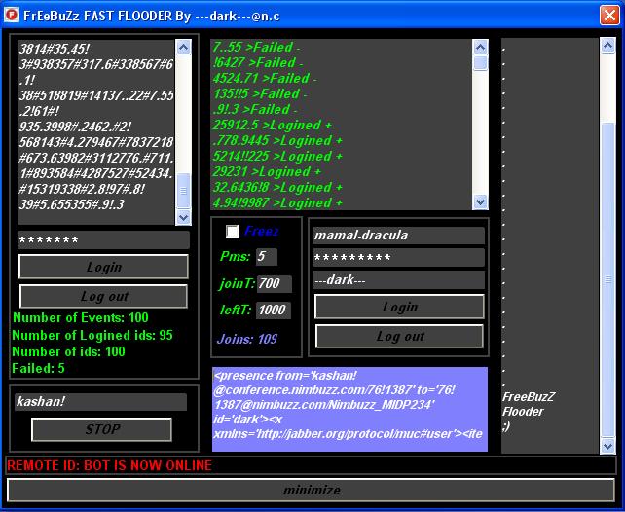Click the kashan! room name field
The height and width of the screenshot is (512, 625).
[x=101, y=402]
